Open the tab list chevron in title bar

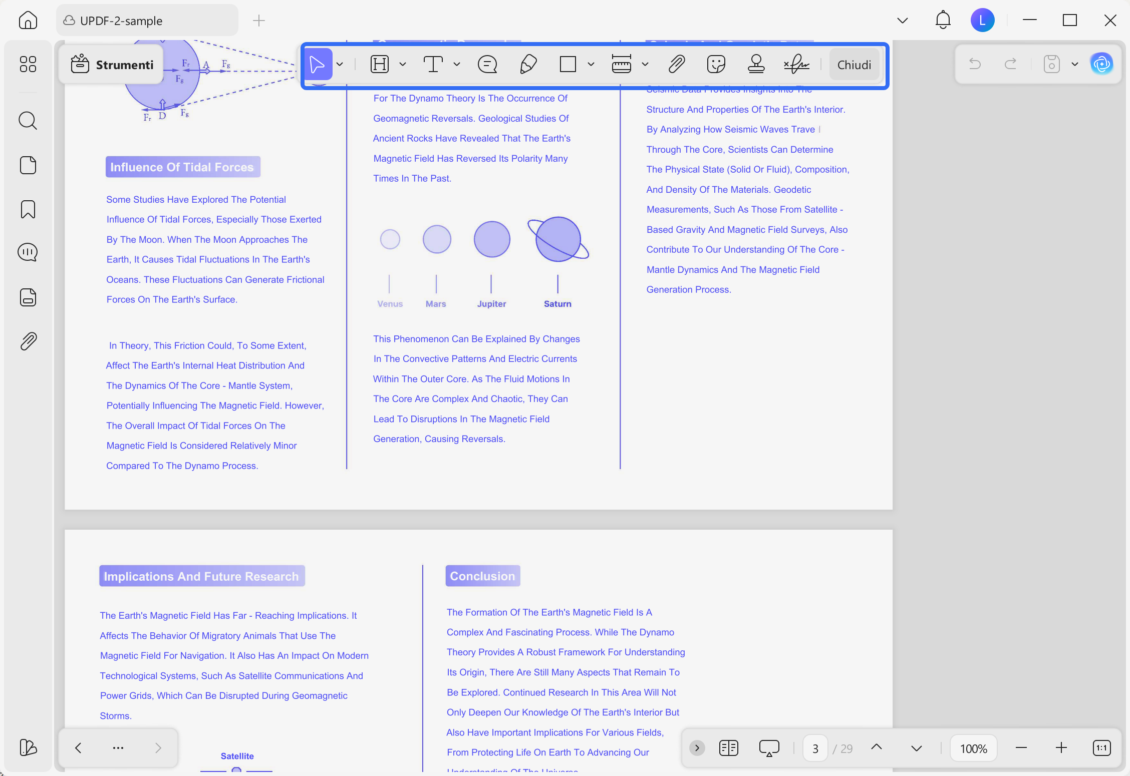[x=903, y=21]
